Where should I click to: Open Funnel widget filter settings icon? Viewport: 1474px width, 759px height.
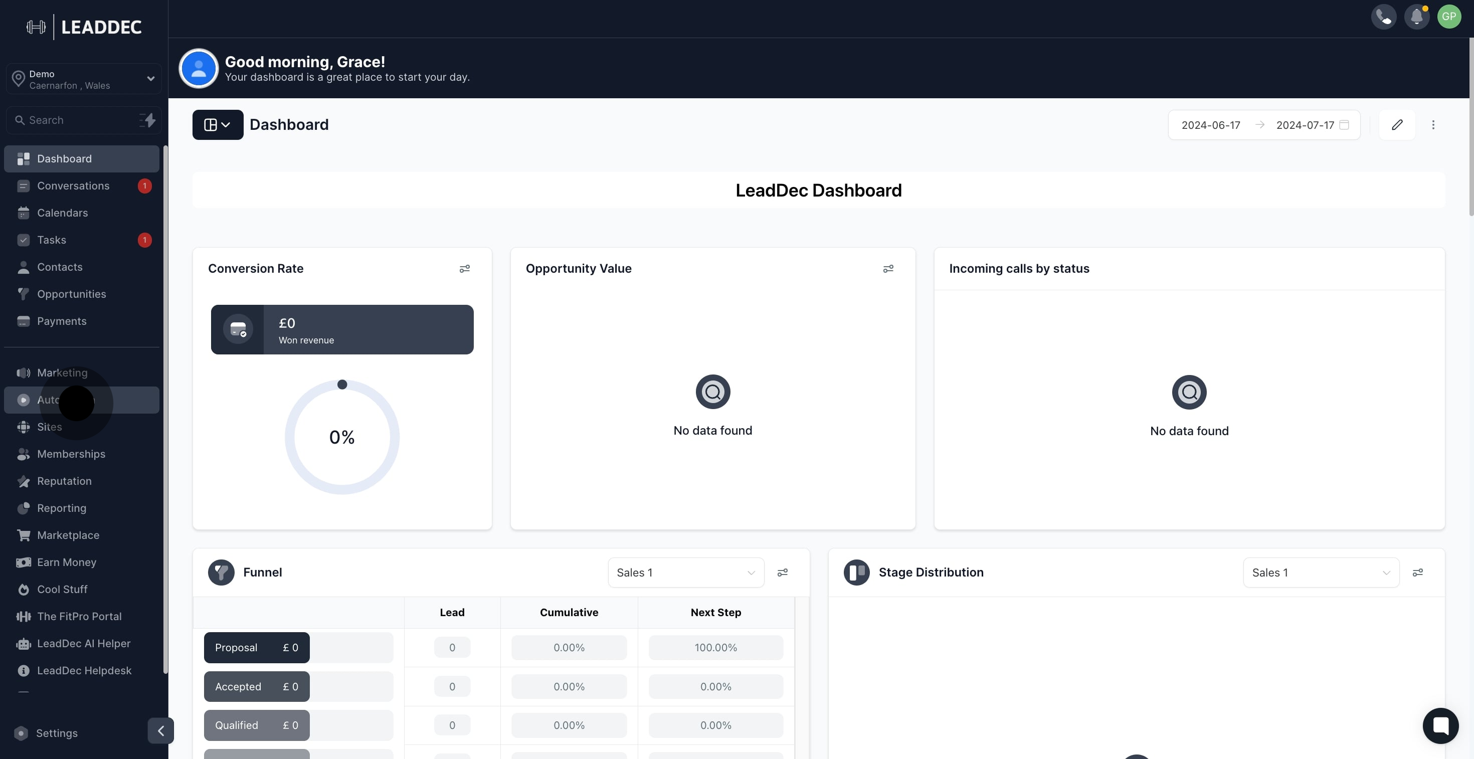click(x=782, y=573)
